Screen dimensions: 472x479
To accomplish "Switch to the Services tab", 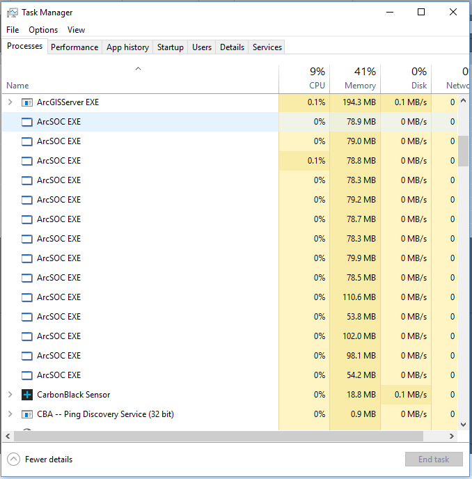I will pyautogui.click(x=267, y=47).
